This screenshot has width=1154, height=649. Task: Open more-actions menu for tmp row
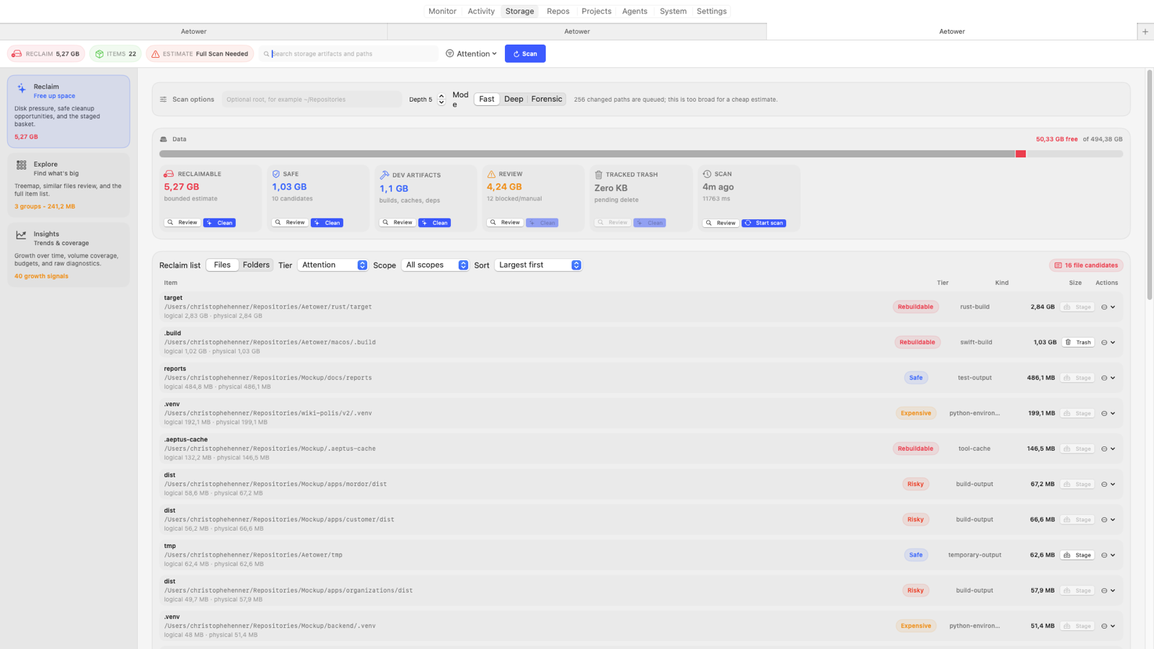point(1109,555)
